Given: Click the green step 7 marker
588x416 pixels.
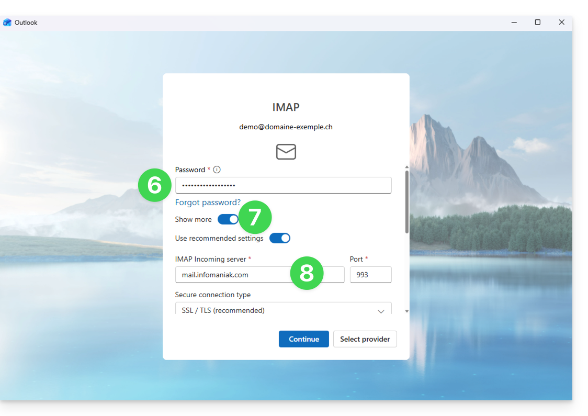Looking at the screenshot, I should point(255,217).
